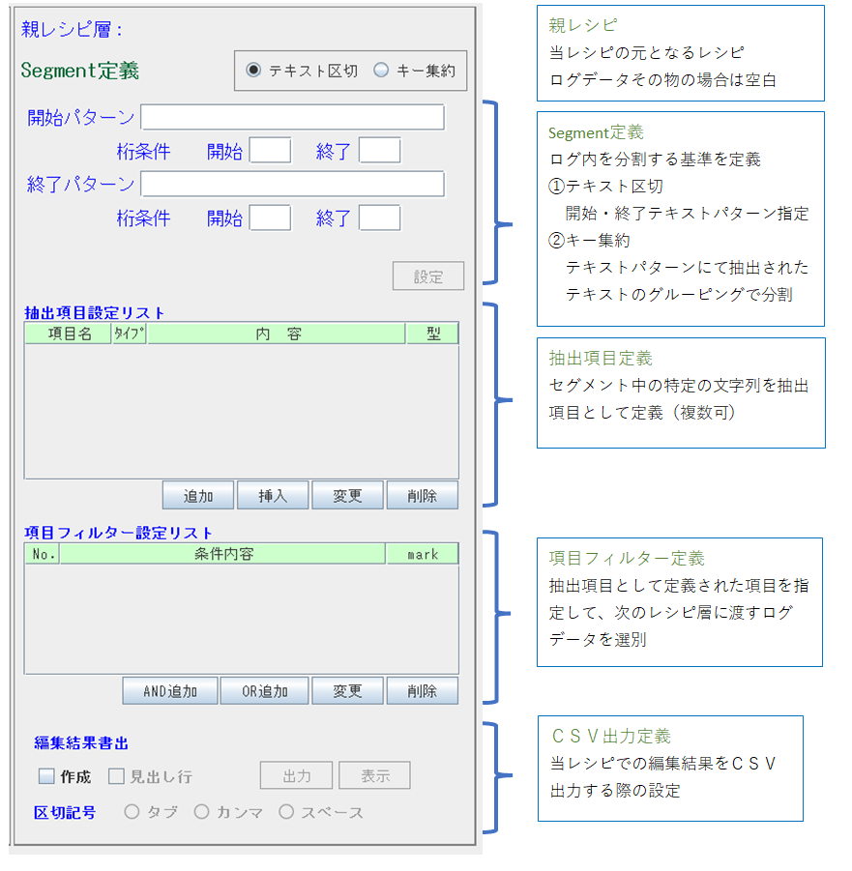
Task: Select the キー集約 radio option
Action: tap(381, 71)
